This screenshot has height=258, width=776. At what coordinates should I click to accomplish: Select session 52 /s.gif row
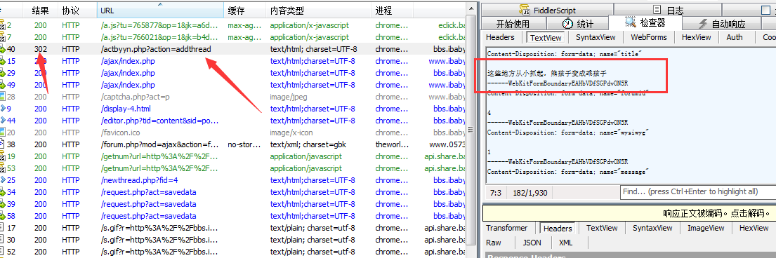232,252
